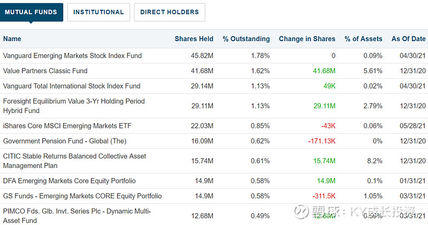The image size is (428, 225).
Task: Switch to the Institutional tab
Action: click(98, 12)
